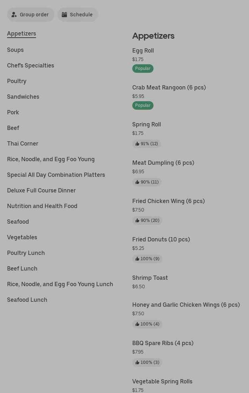This screenshot has width=249, height=393.
Task: Click thumbs-up icon under Fried Chicken Wing
Action: click(137, 220)
